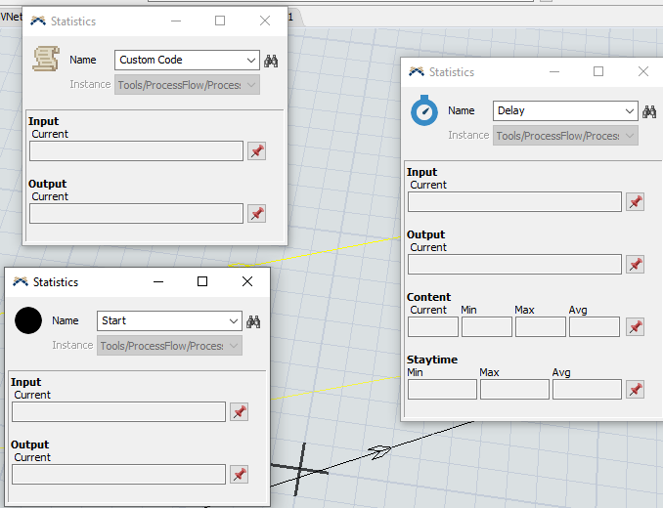
Task: Open the Custom Code name dropdown
Action: click(x=251, y=61)
